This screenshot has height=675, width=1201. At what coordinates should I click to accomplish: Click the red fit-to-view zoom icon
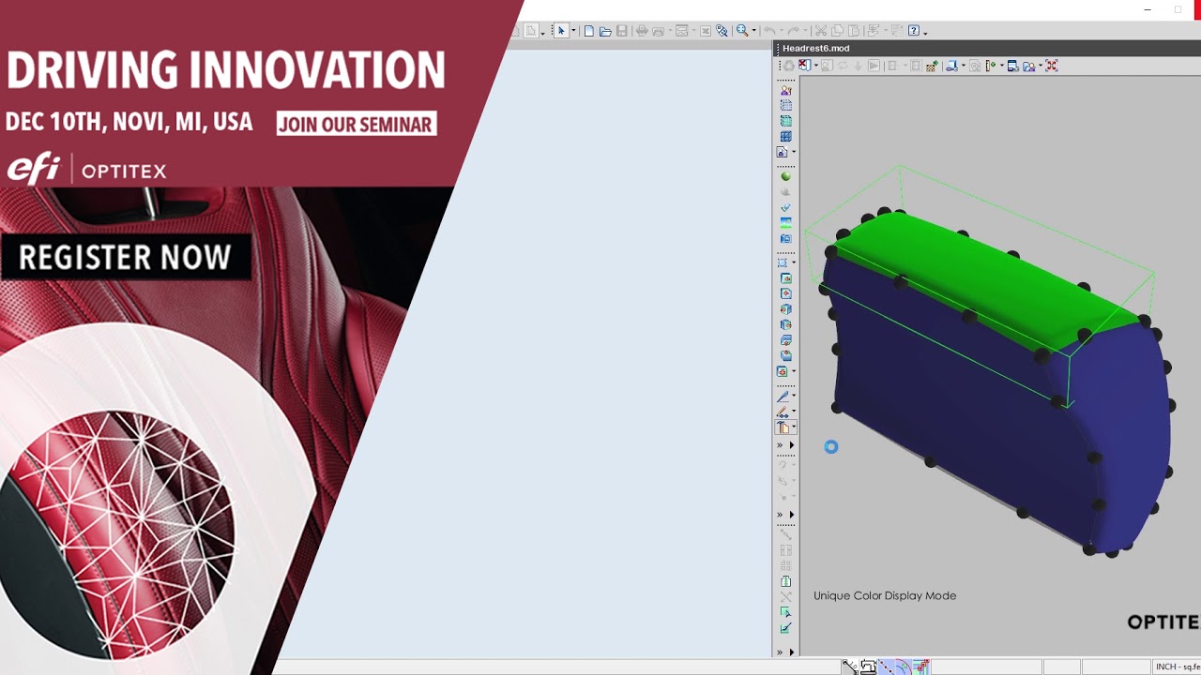pyautogui.click(x=1051, y=66)
